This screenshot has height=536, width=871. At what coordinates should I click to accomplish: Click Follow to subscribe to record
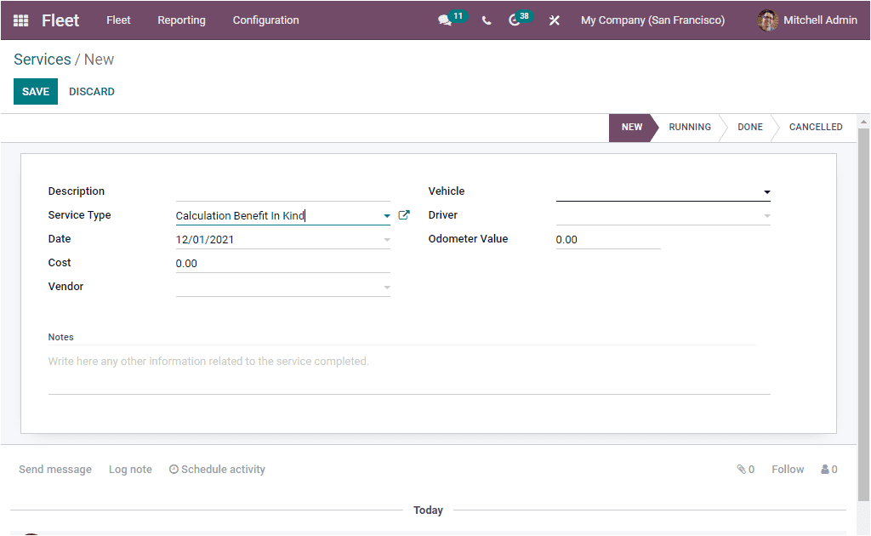[x=787, y=469]
